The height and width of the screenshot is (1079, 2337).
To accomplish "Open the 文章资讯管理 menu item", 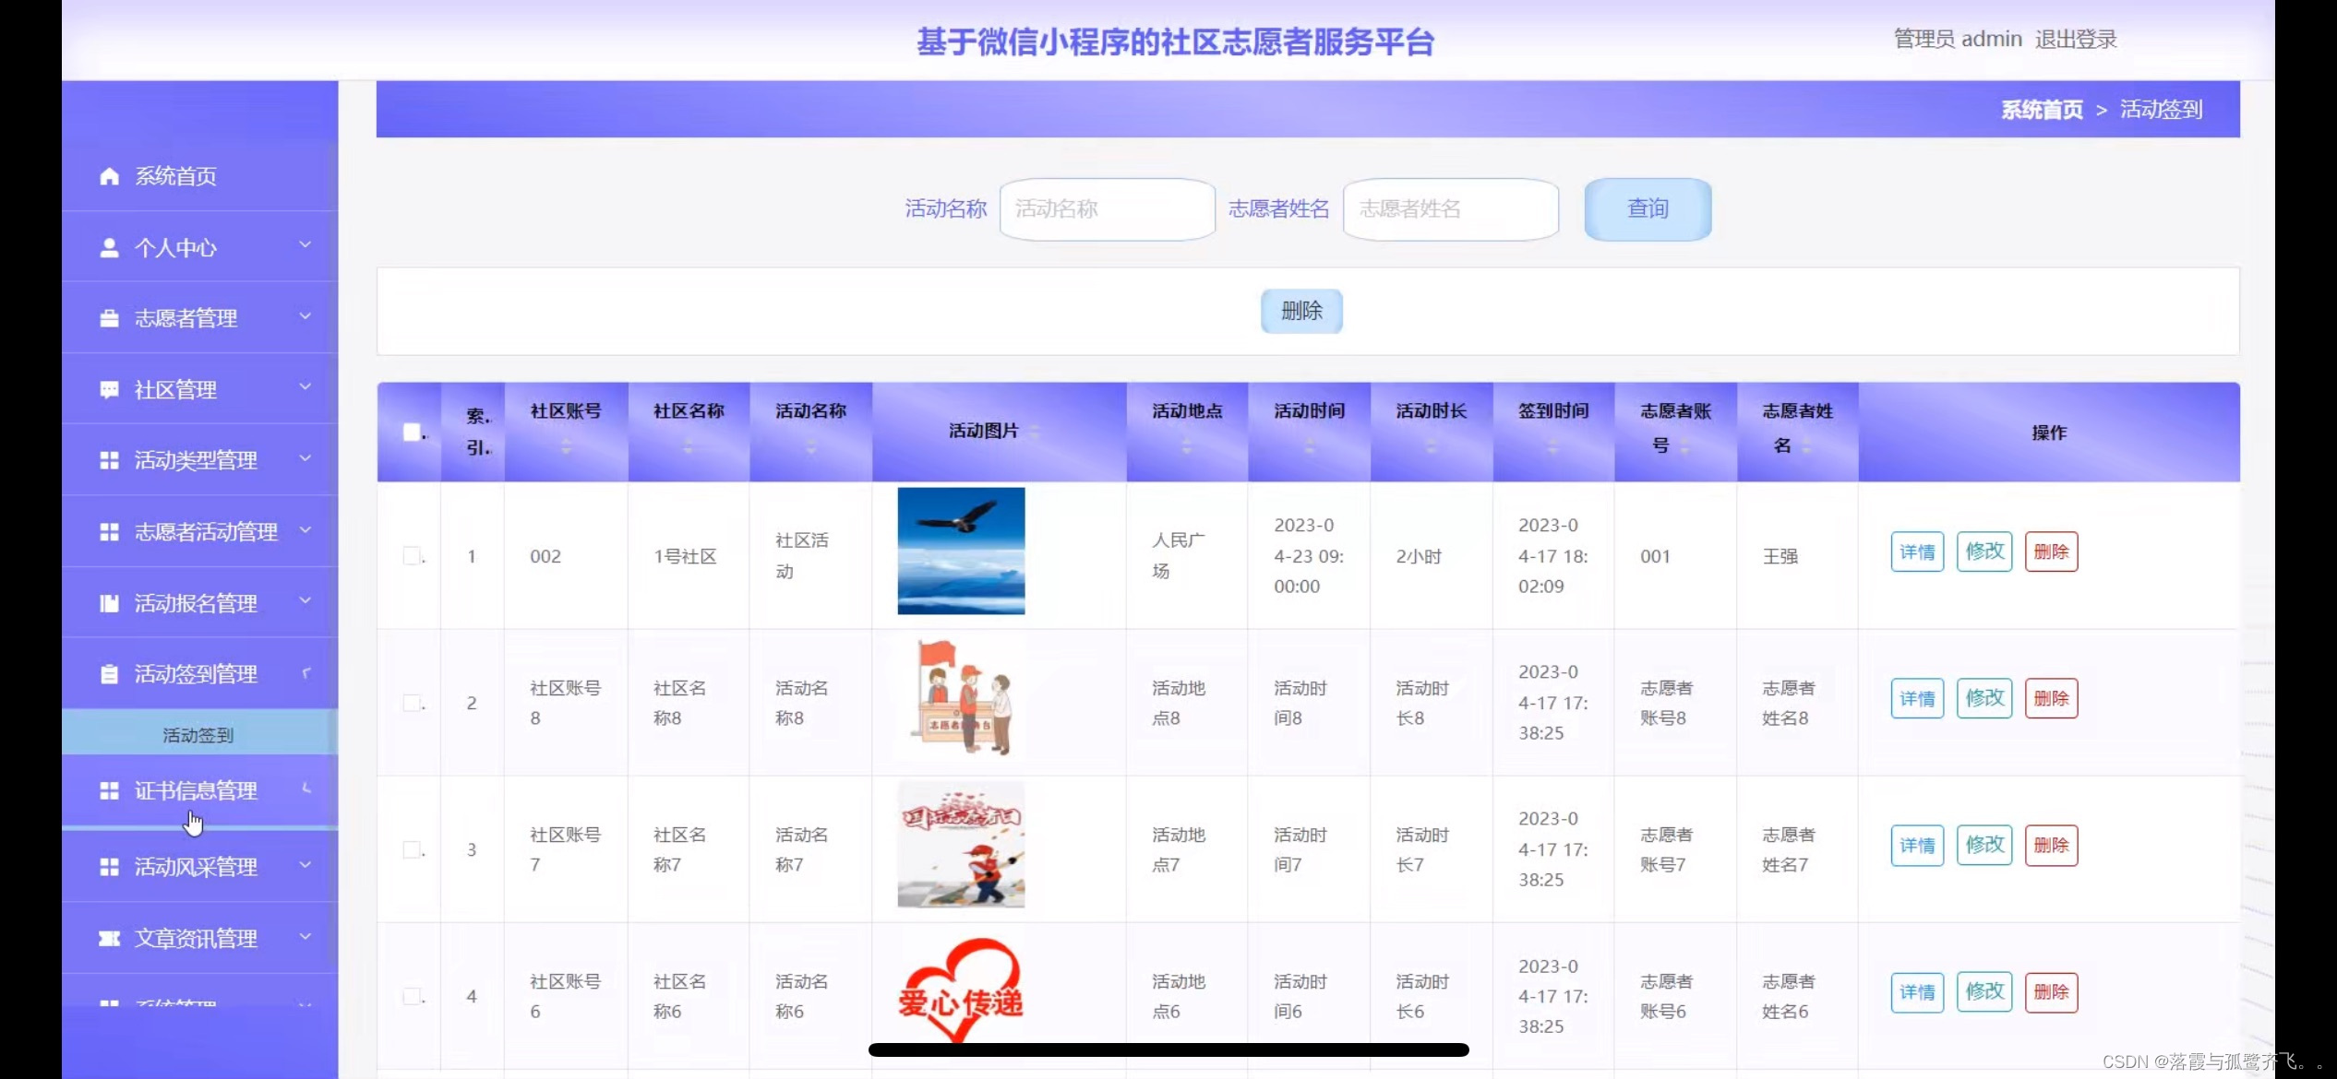I will 199,938.
